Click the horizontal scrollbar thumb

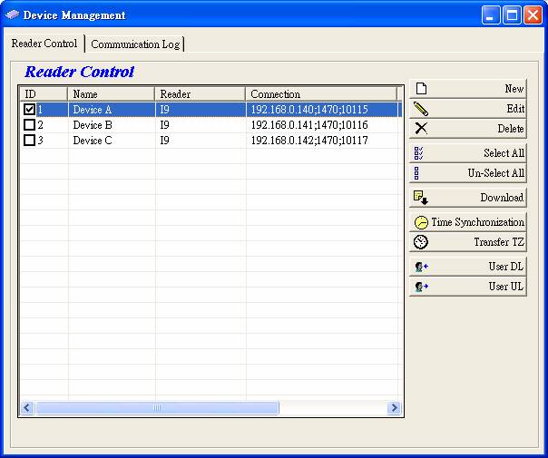[157, 408]
